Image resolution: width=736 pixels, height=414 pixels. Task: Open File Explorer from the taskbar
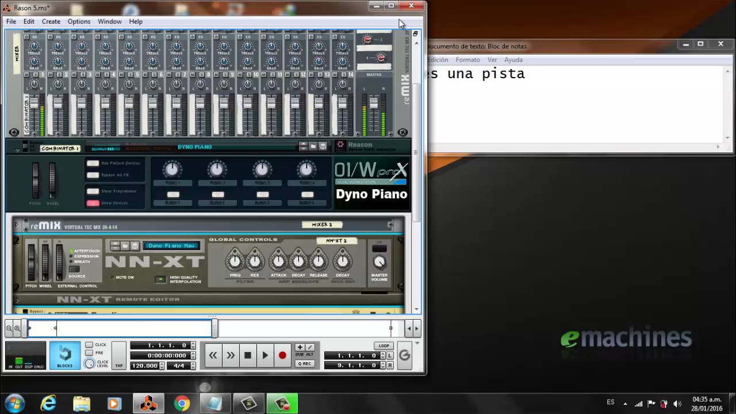pos(82,404)
